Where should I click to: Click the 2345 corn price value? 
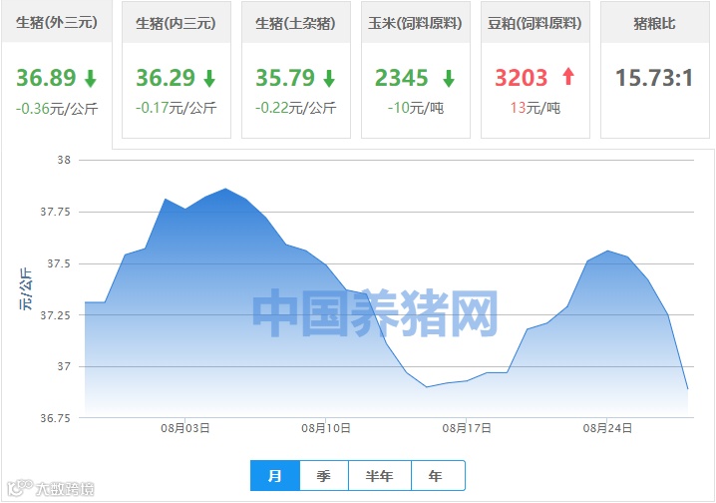[x=402, y=78]
